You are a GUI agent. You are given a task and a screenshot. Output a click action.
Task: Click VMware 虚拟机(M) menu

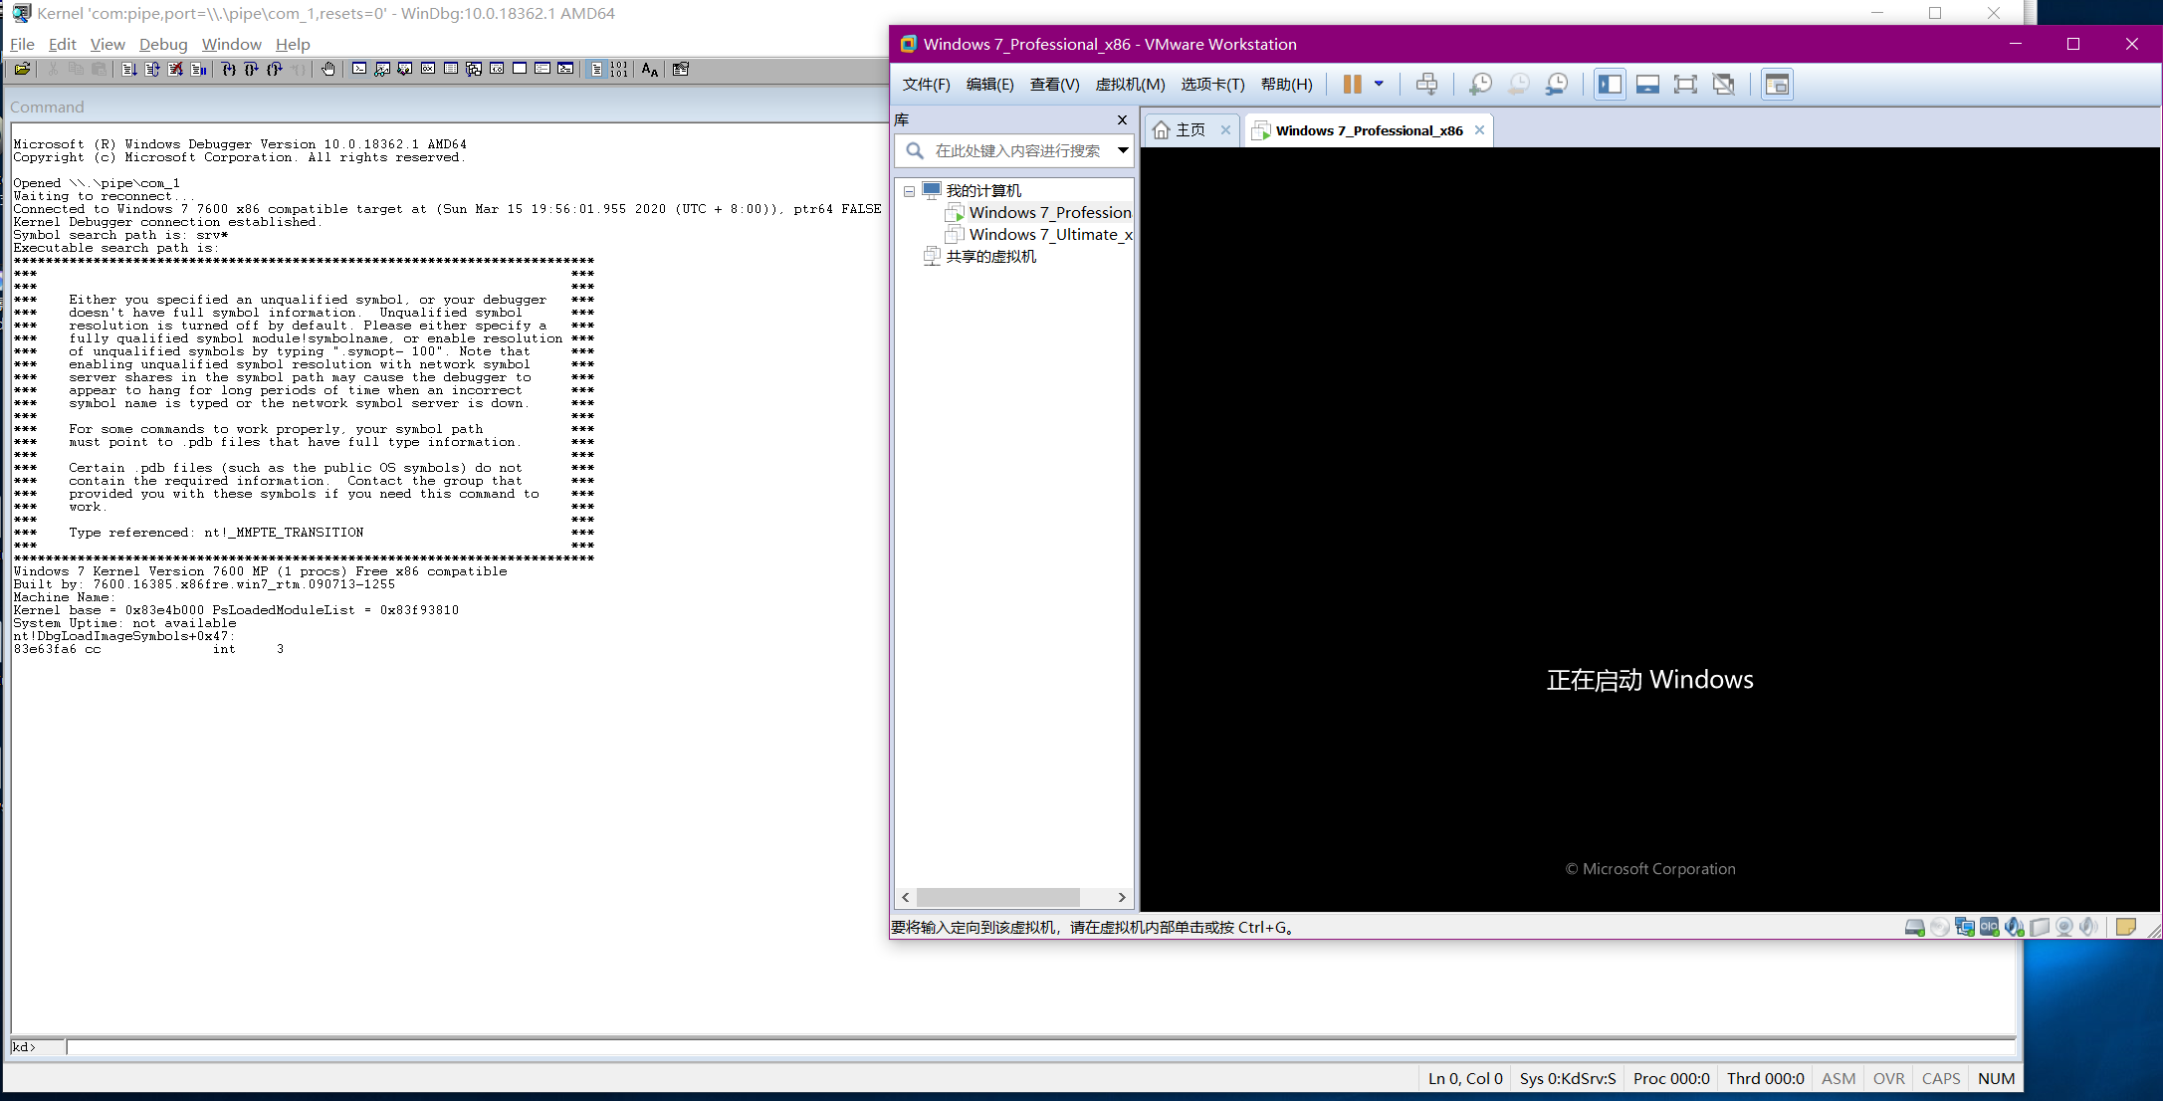pos(1130,85)
